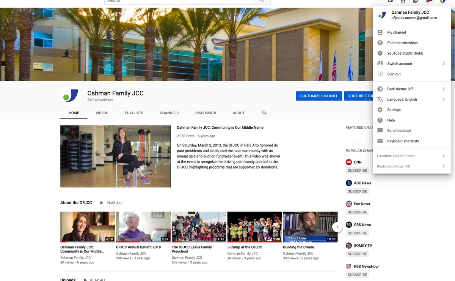Open SOMOY TV channel link
This screenshot has width=455, height=281.
pyautogui.click(x=363, y=246)
